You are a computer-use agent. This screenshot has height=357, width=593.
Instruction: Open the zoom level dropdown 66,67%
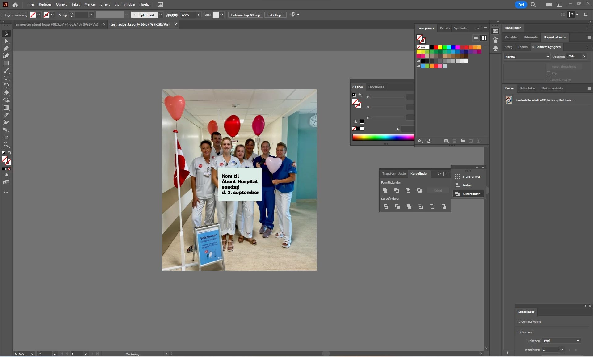(32, 354)
